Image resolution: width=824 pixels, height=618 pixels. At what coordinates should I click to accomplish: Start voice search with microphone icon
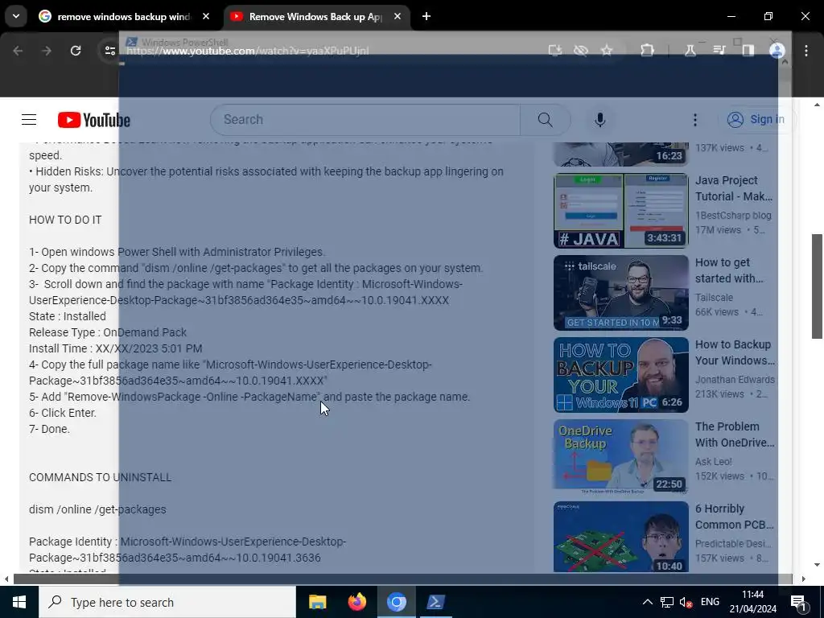point(599,120)
